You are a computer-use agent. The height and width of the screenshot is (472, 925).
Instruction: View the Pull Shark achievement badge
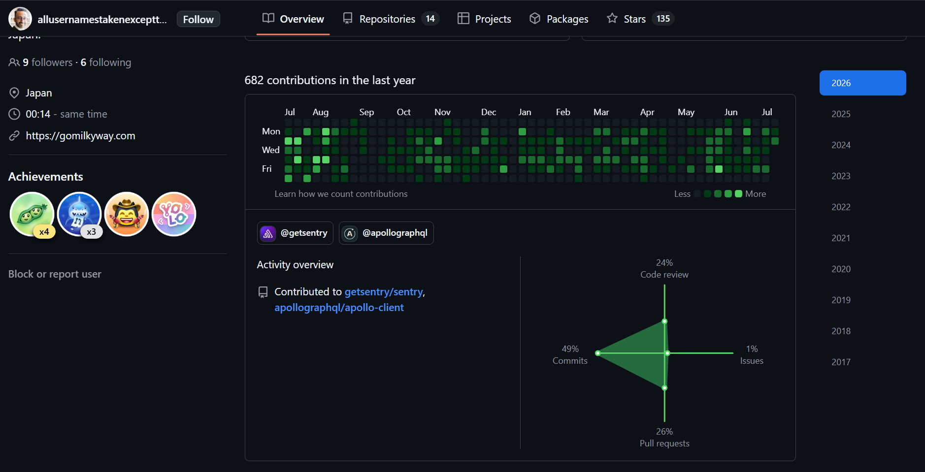click(x=79, y=214)
